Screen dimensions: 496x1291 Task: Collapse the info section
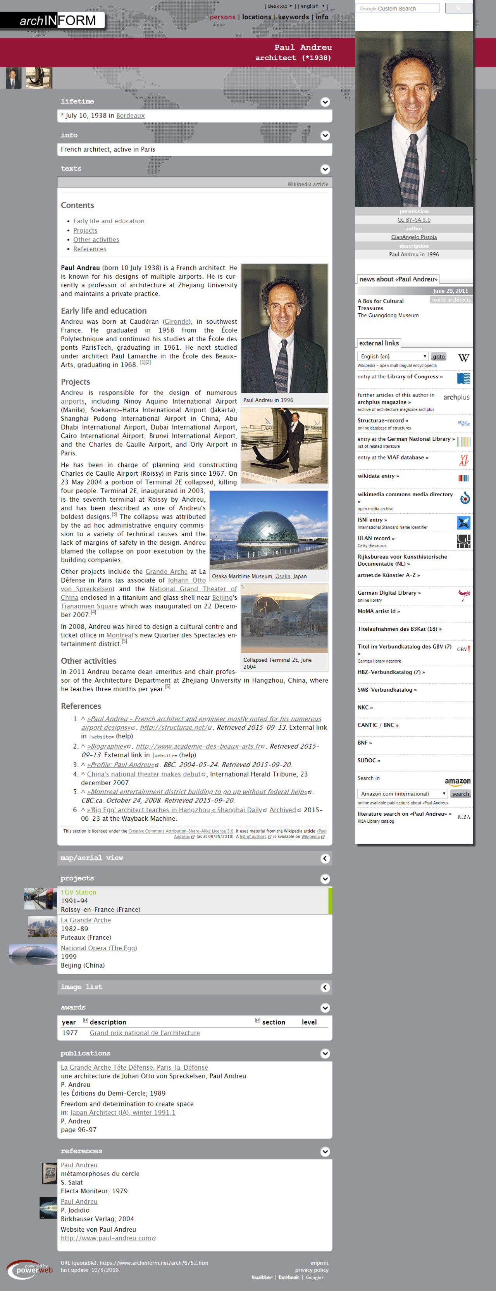pyautogui.click(x=325, y=135)
